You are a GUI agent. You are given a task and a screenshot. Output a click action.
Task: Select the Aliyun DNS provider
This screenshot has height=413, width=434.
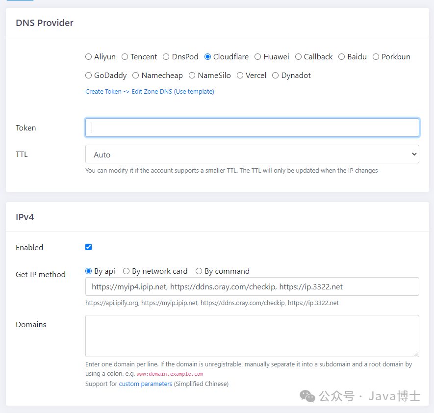(x=89, y=57)
